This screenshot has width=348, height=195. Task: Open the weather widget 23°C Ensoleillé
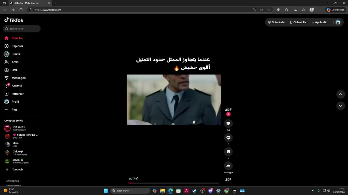pyautogui.click(x=11, y=191)
